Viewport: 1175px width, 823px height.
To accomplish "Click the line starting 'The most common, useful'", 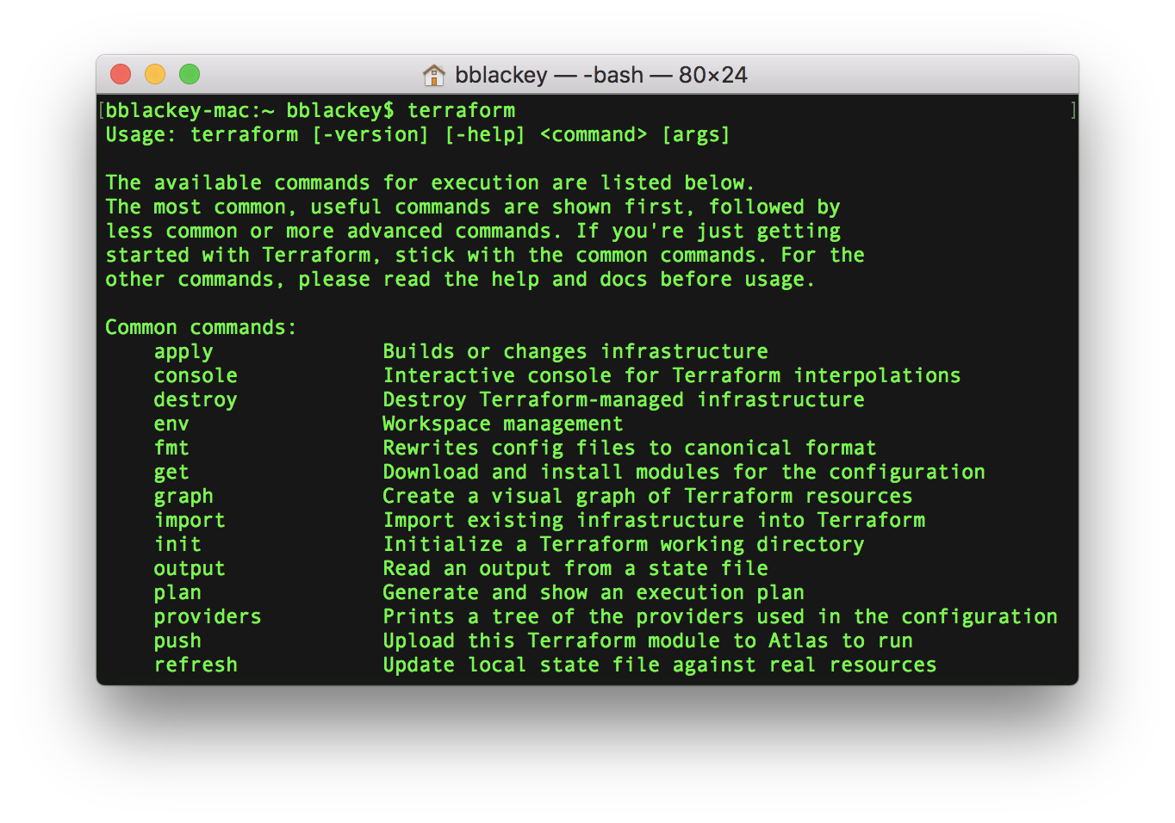I will click(473, 207).
